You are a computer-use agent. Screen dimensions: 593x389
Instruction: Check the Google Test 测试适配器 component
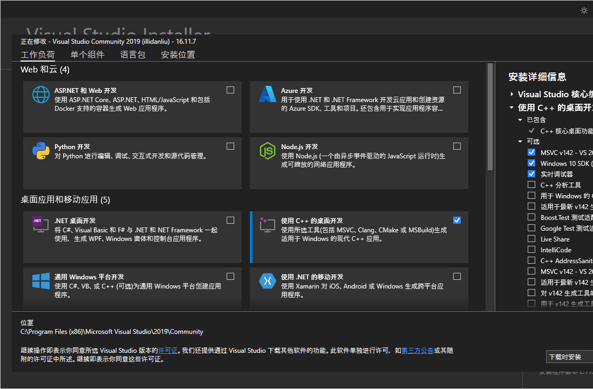[x=531, y=228]
